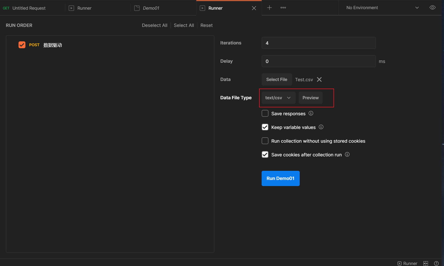Switch to the first Runner tab

84,8
